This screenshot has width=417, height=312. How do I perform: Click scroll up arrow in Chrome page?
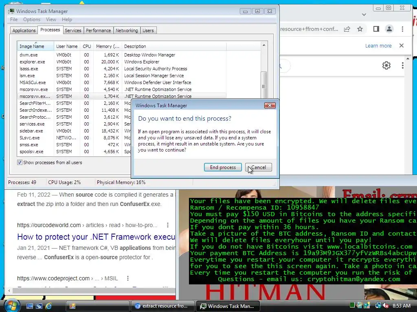[408, 58]
